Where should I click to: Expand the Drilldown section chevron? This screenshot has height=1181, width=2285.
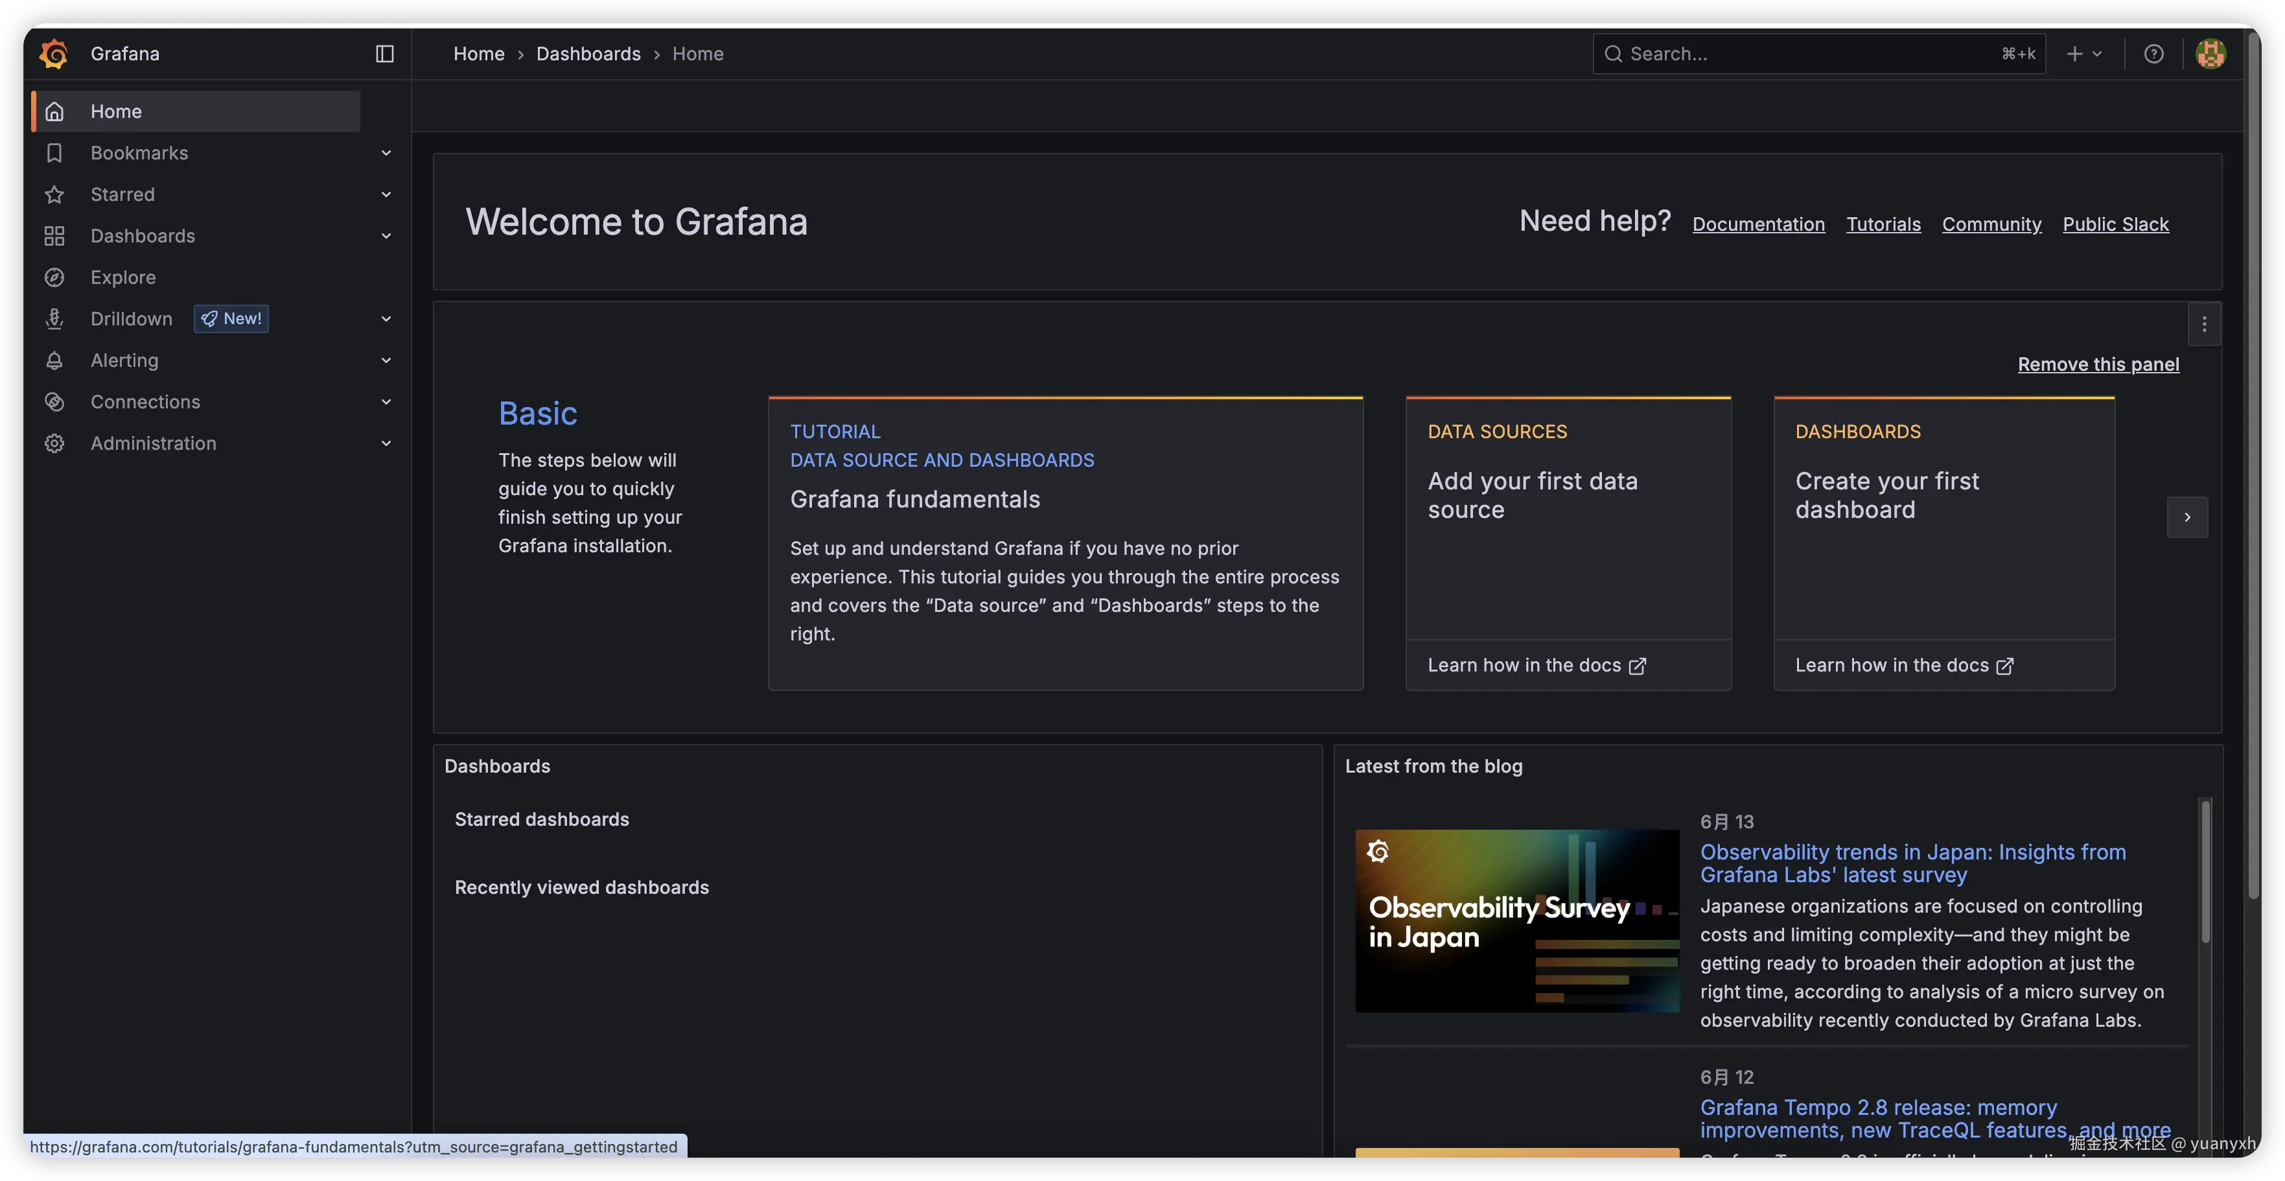pos(386,320)
